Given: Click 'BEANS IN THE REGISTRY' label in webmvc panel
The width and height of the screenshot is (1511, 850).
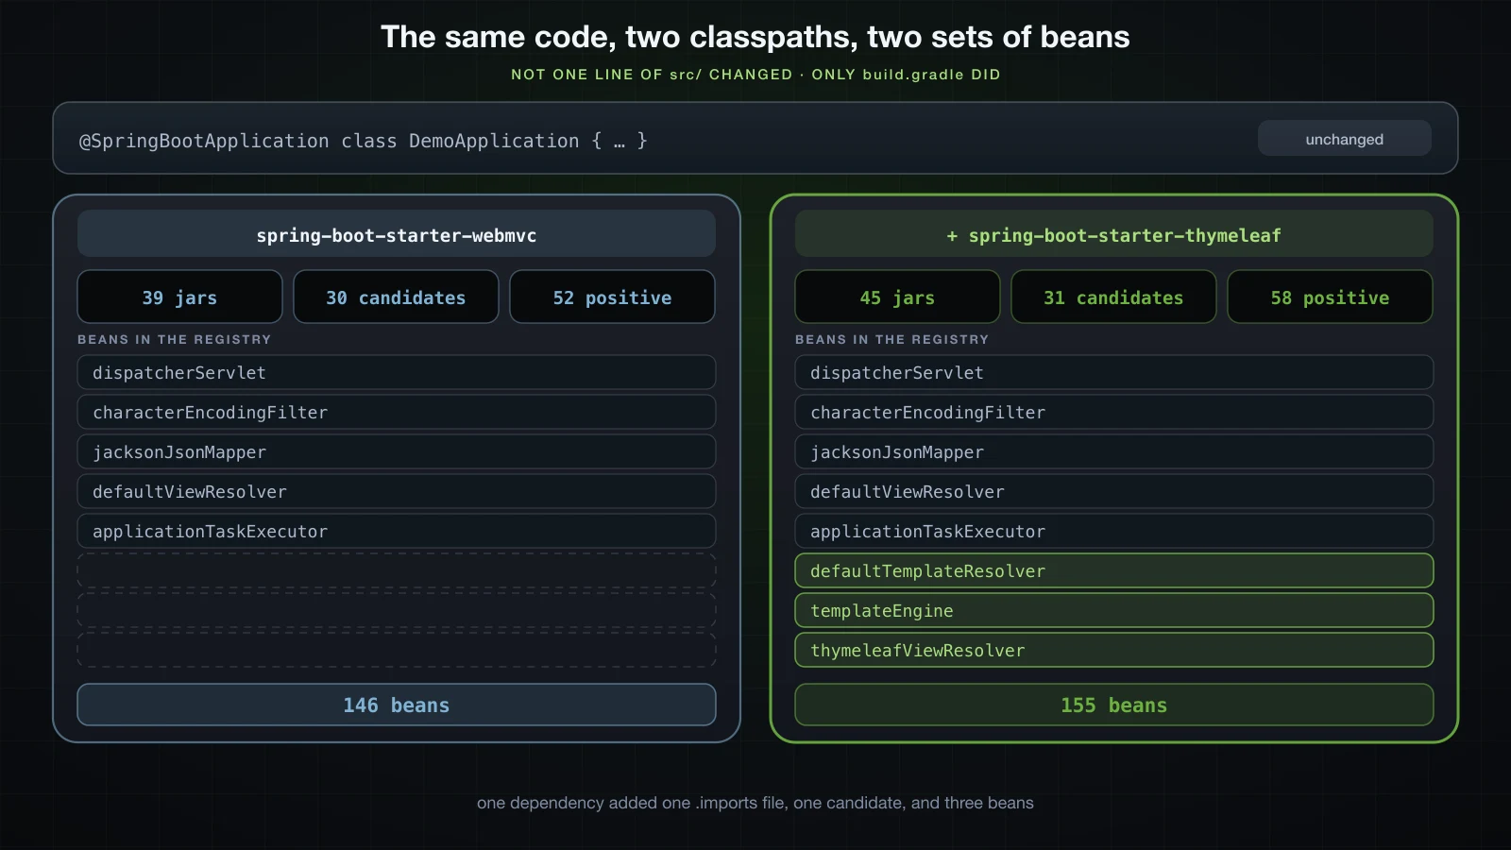Looking at the screenshot, I should (x=175, y=339).
